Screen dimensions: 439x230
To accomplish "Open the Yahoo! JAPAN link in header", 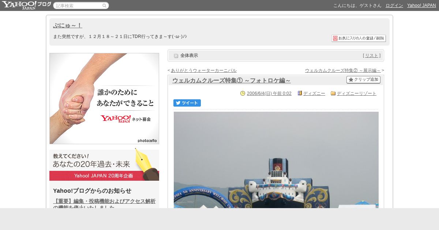I will 421,5.
